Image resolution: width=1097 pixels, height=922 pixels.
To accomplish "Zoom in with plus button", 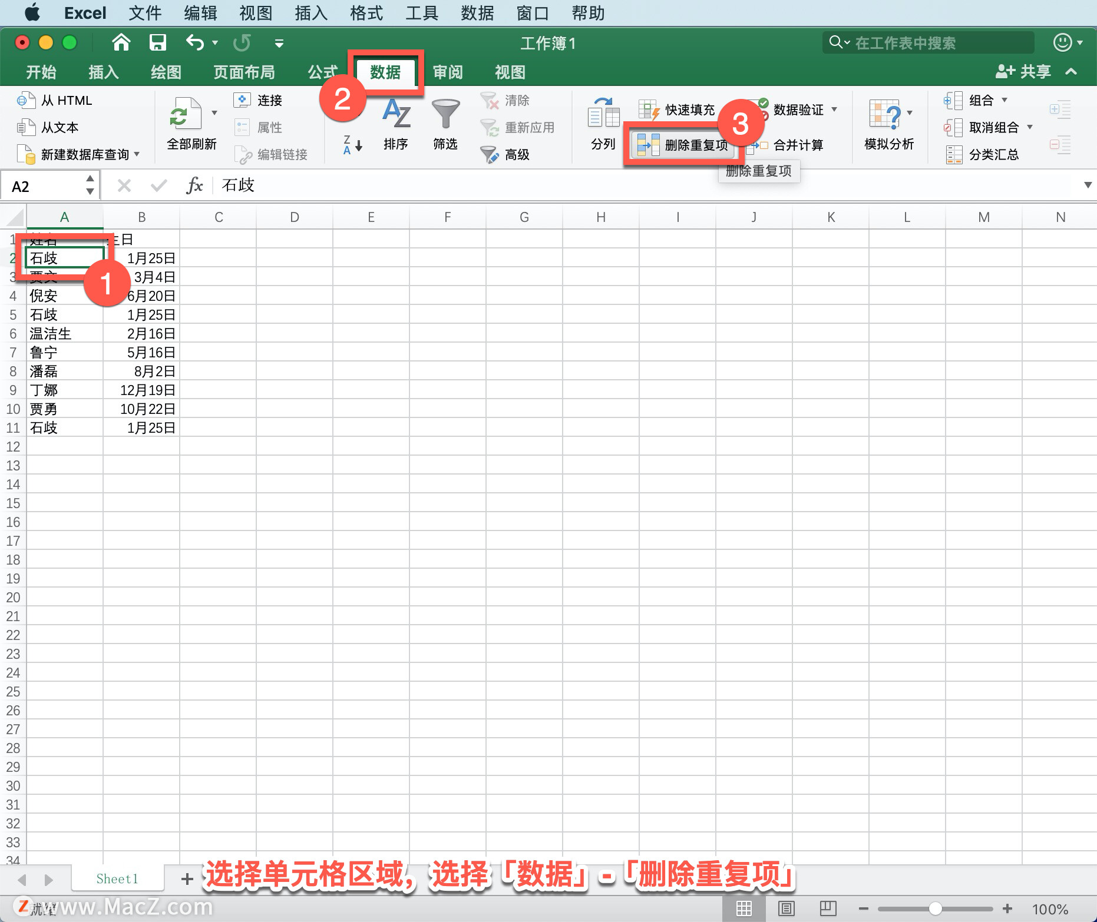I will click(1007, 909).
